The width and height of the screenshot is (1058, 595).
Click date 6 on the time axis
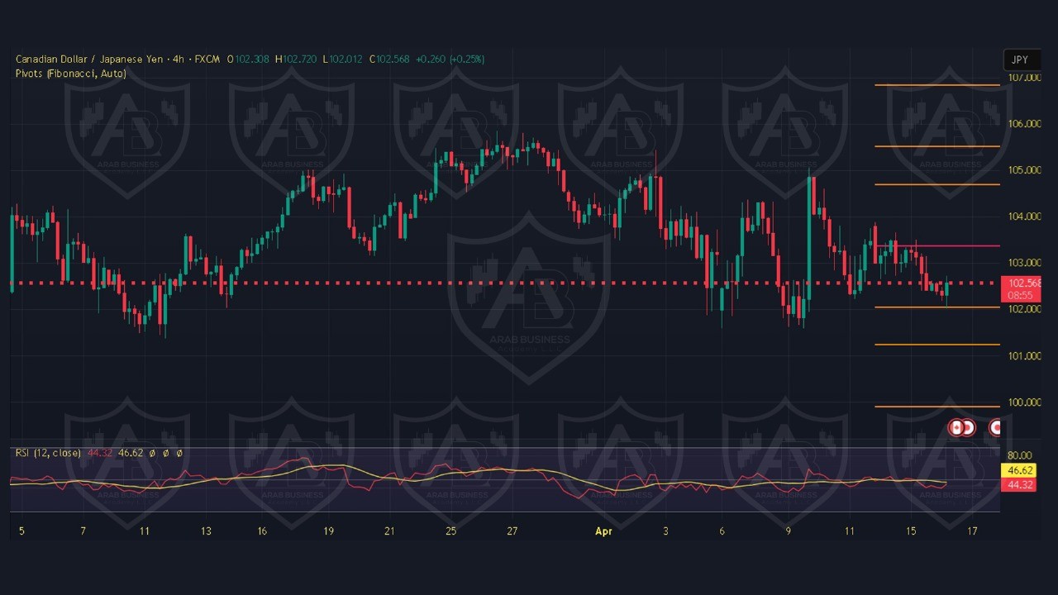coord(722,531)
